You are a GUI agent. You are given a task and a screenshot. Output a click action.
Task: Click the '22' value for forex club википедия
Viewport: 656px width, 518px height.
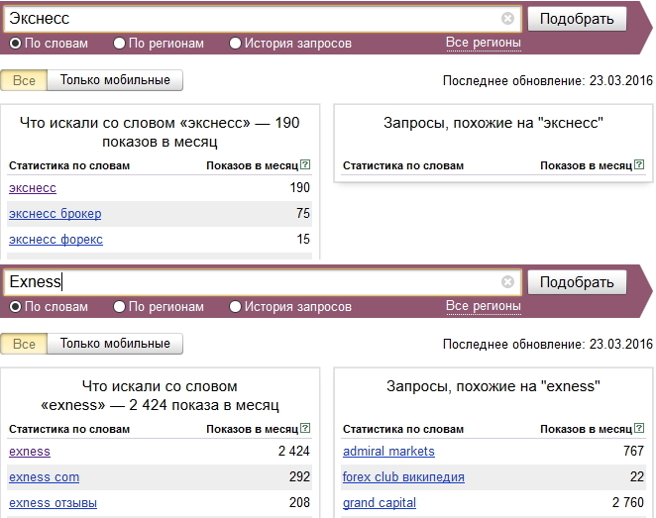click(637, 476)
